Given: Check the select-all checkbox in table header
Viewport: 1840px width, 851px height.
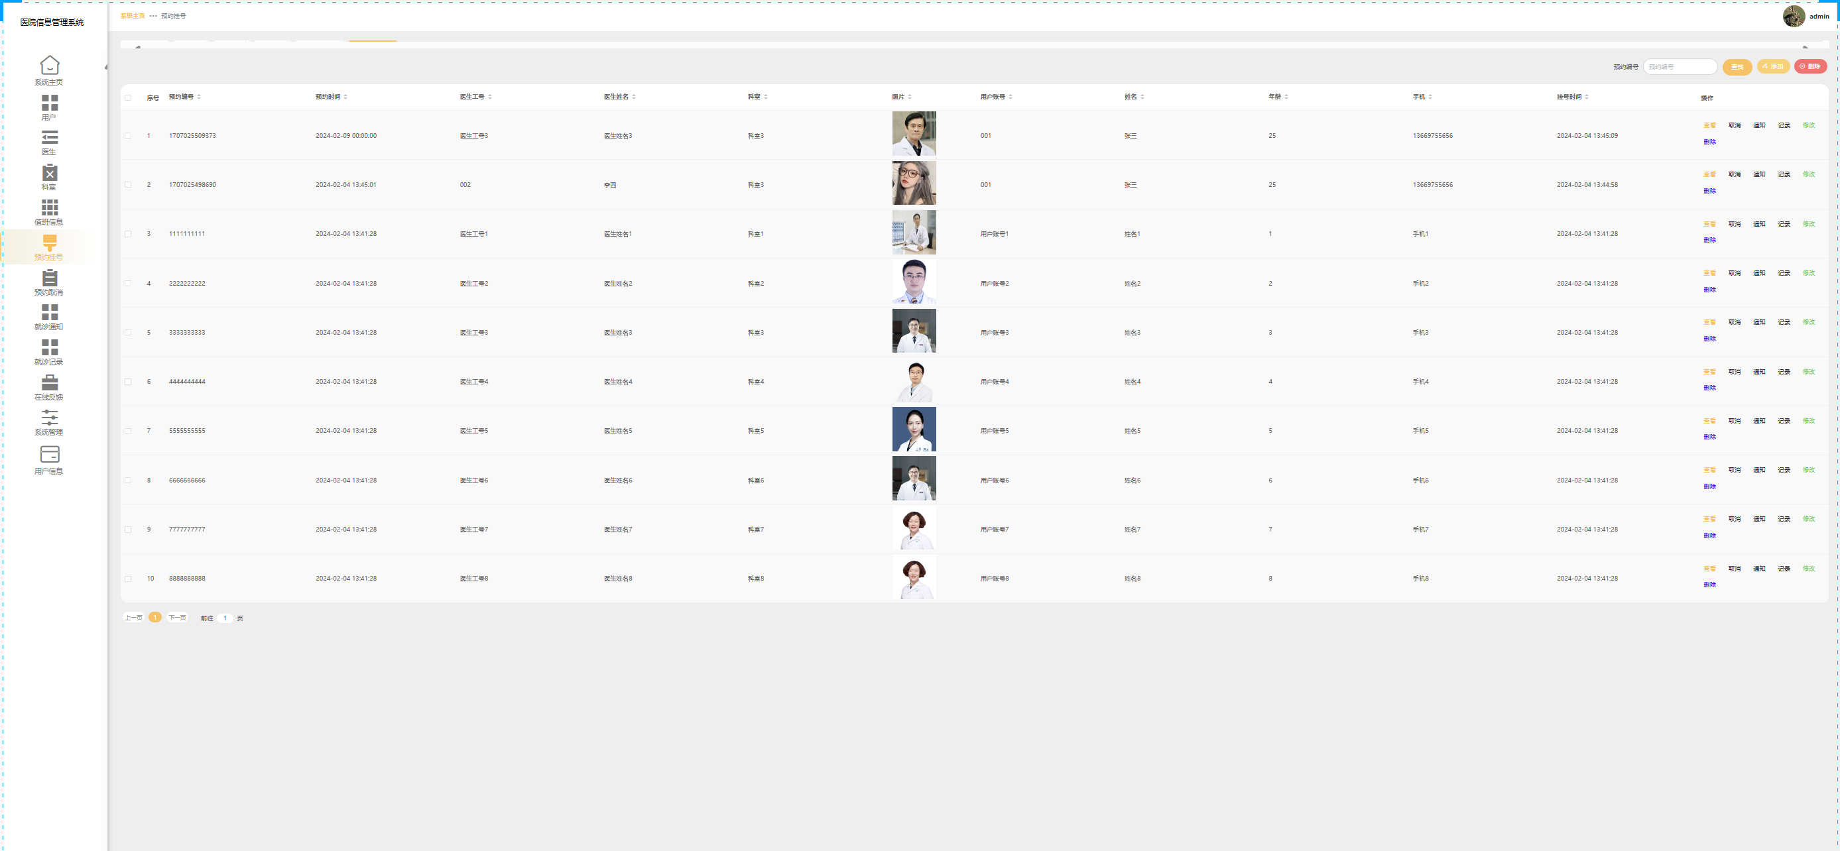Looking at the screenshot, I should (x=129, y=98).
